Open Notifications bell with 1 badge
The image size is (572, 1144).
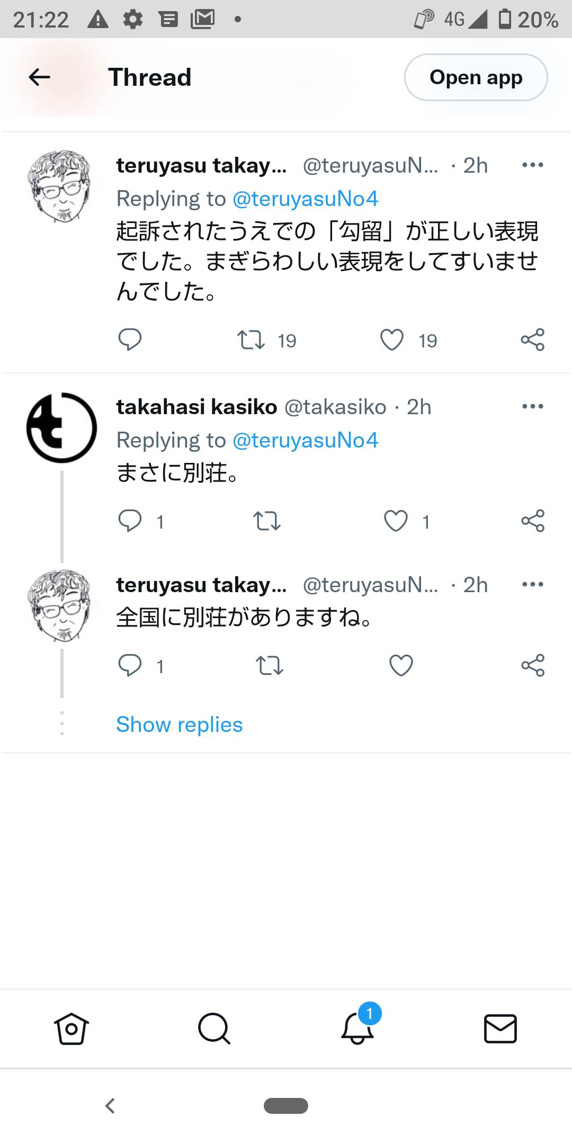[358, 1026]
